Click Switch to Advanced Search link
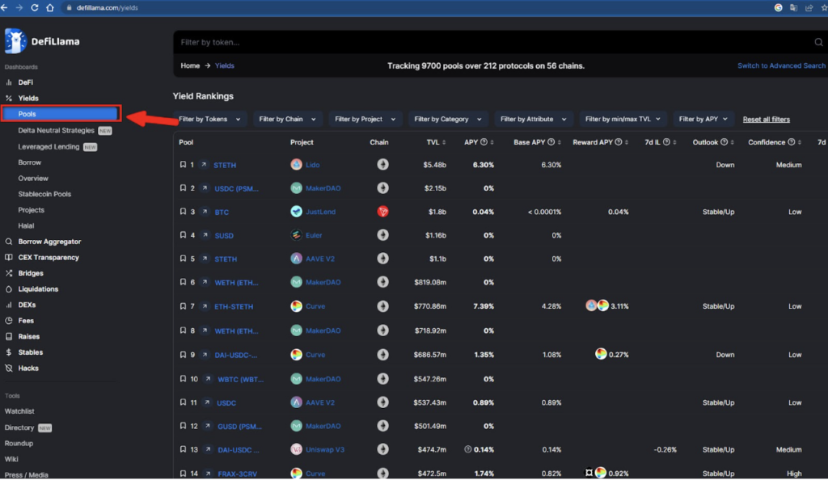 pyautogui.click(x=781, y=66)
